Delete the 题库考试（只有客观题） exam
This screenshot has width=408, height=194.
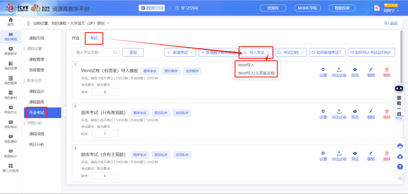387,114
